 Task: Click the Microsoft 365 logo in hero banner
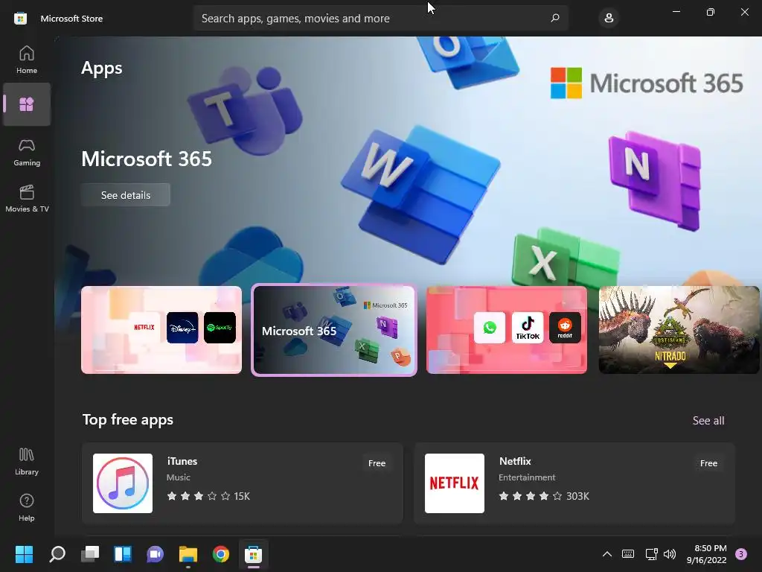pyautogui.click(x=647, y=83)
